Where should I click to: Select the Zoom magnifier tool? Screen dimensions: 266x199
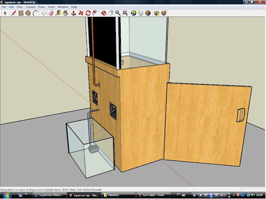pyautogui.click(x=118, y=13)
